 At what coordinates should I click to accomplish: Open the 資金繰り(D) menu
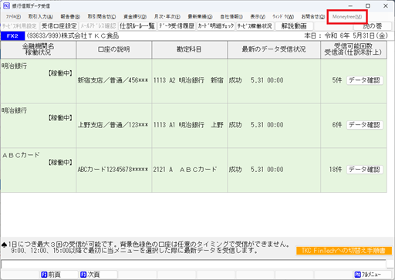tap(135, 17)
